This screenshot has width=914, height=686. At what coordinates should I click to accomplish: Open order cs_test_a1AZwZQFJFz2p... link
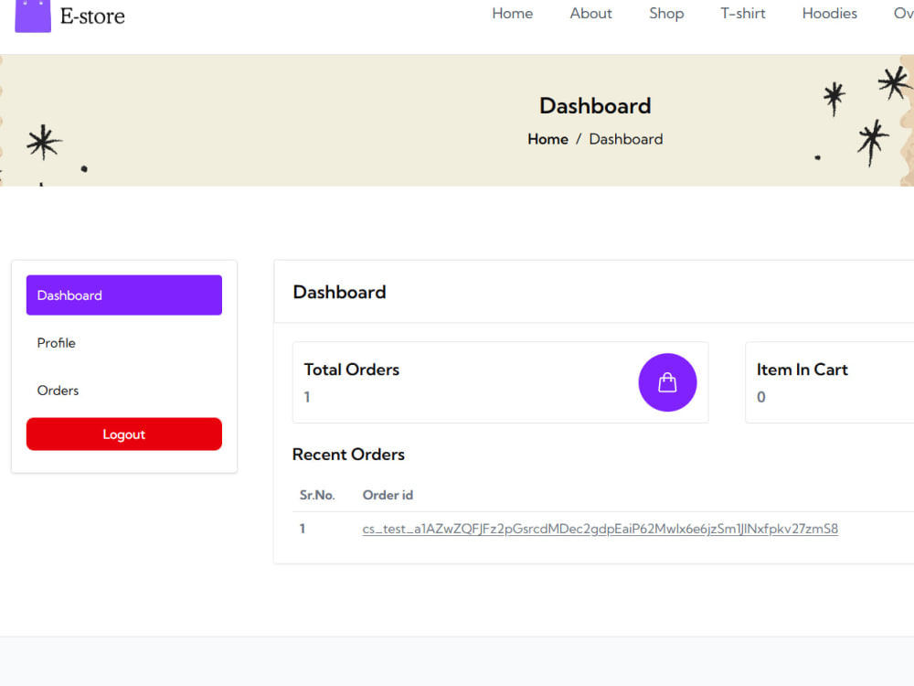click(600, 529)
